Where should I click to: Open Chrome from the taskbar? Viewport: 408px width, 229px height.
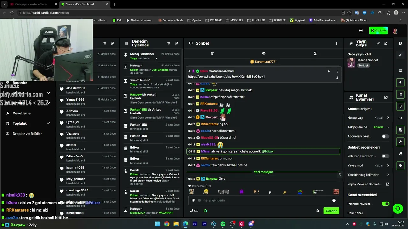tap(167, 224)
